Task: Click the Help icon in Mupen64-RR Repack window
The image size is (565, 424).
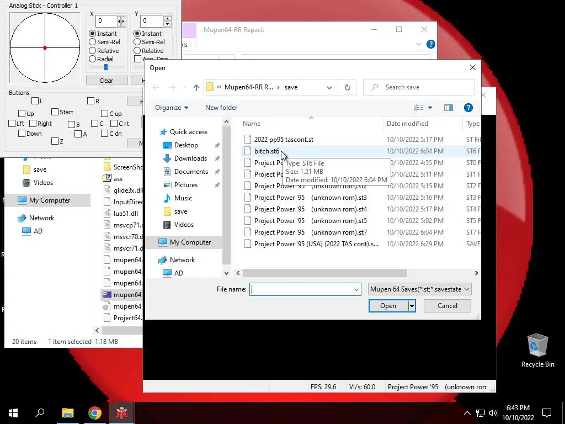Action: pos(430,44)
